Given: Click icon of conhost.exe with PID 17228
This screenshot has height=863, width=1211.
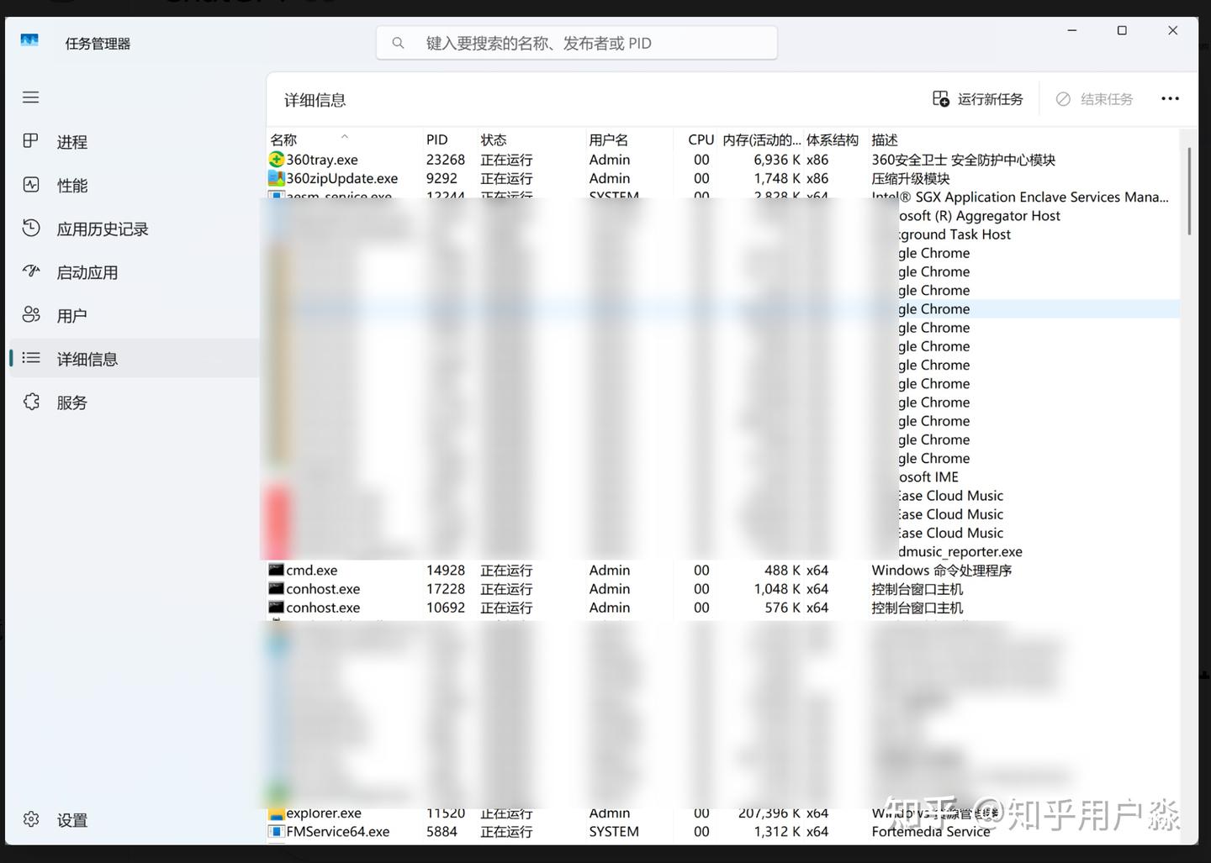Looking at the screenshot, I should 276,588.
